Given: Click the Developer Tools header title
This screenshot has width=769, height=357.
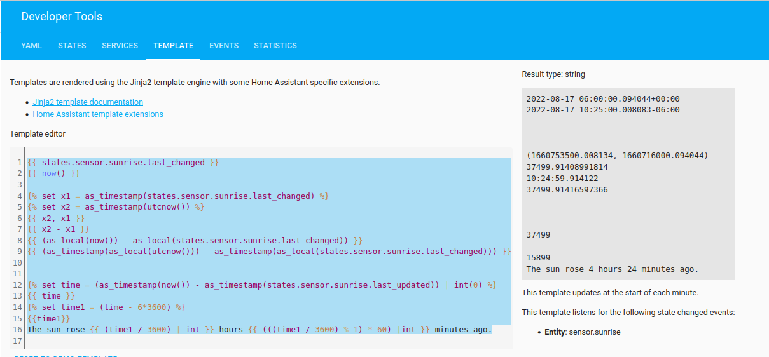Looking at the screenshot, I should [x=62, y=17].
